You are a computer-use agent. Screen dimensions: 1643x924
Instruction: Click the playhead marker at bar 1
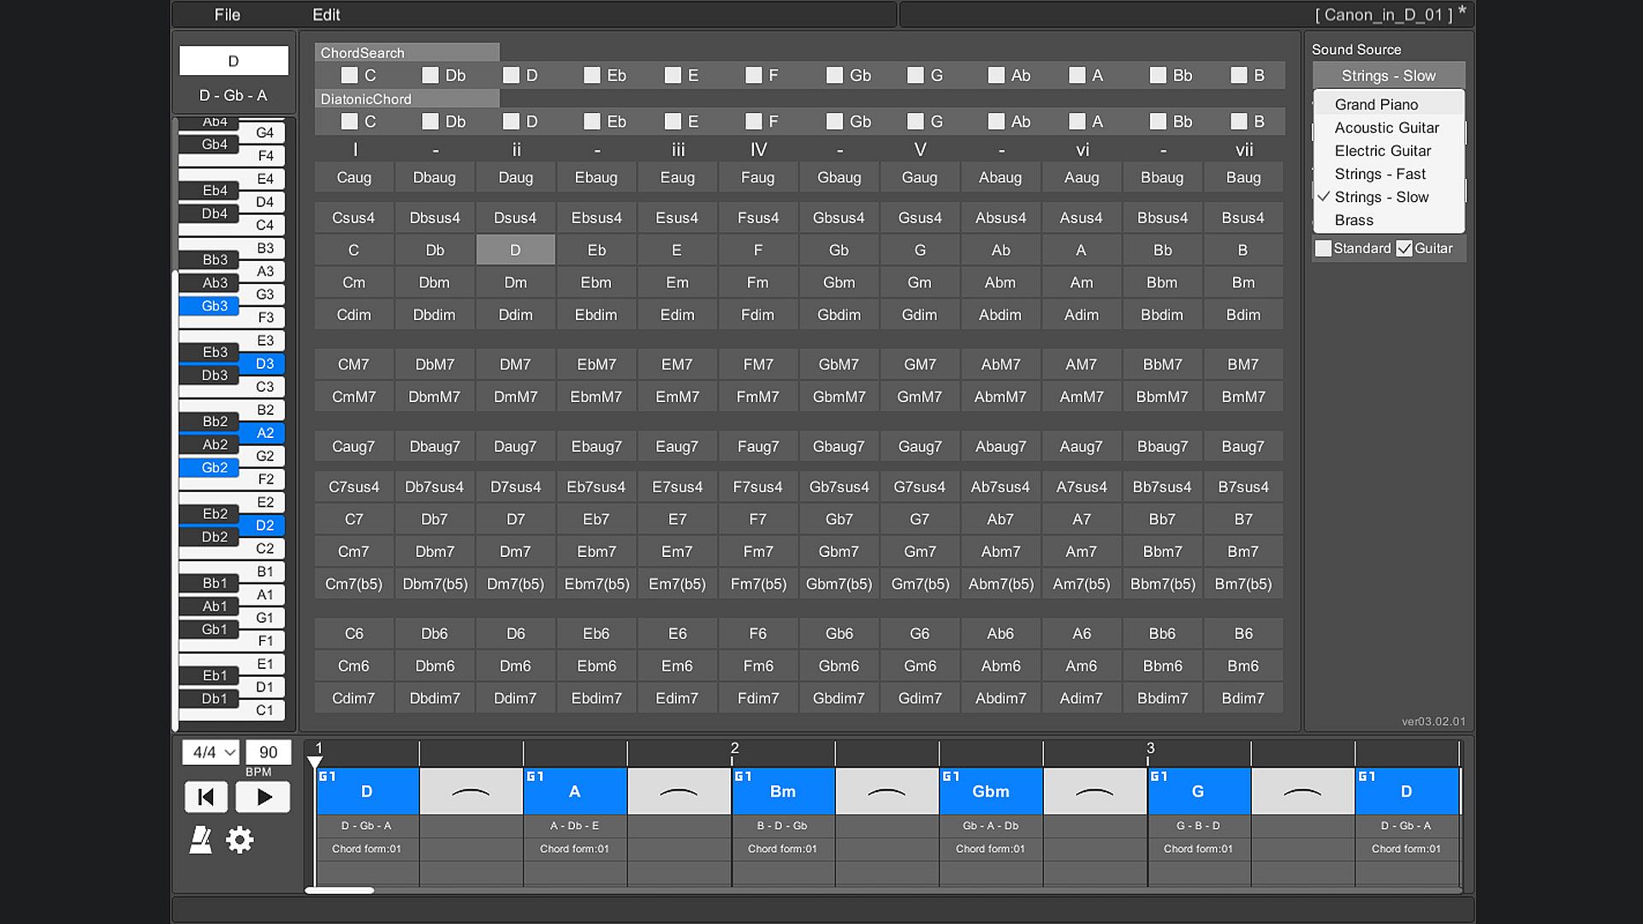[315, 761]
